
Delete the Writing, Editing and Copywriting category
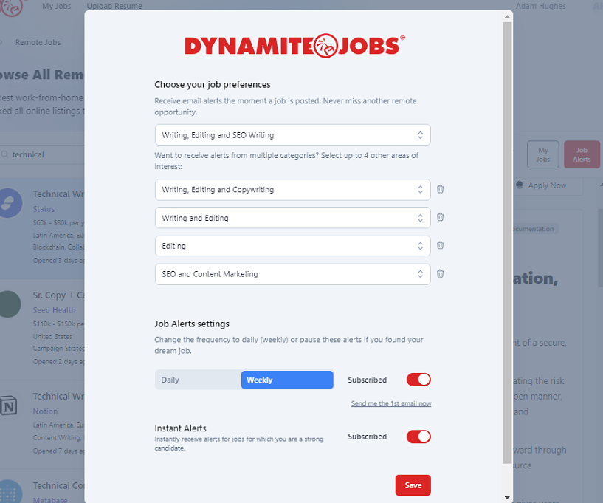pos(441,189)
